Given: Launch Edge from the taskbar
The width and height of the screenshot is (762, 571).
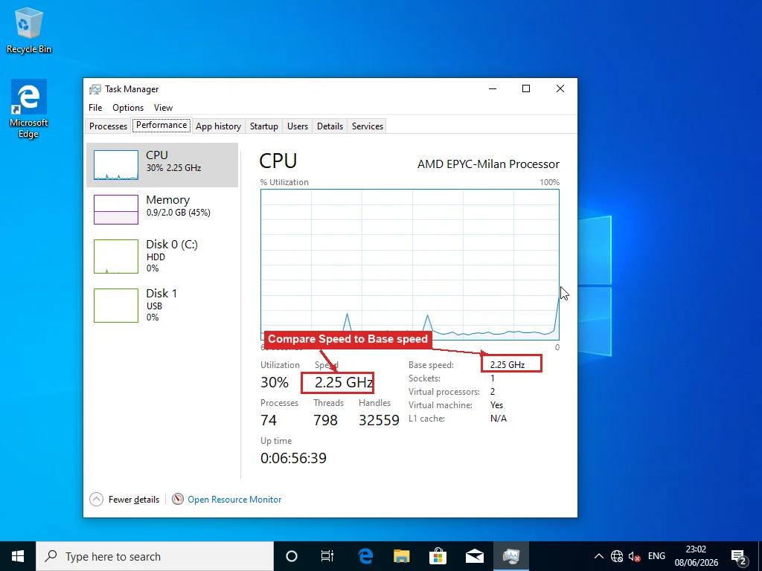Looking at the screenshot, I should [x=365, y=556].
